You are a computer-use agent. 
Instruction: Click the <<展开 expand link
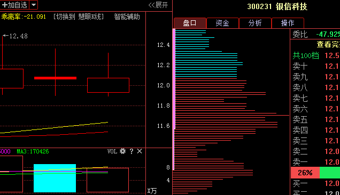[158, 5]
